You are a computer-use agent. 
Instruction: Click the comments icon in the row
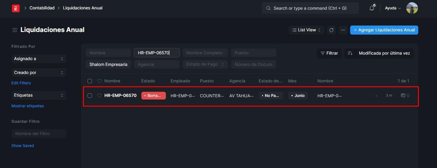coord(403,96)
